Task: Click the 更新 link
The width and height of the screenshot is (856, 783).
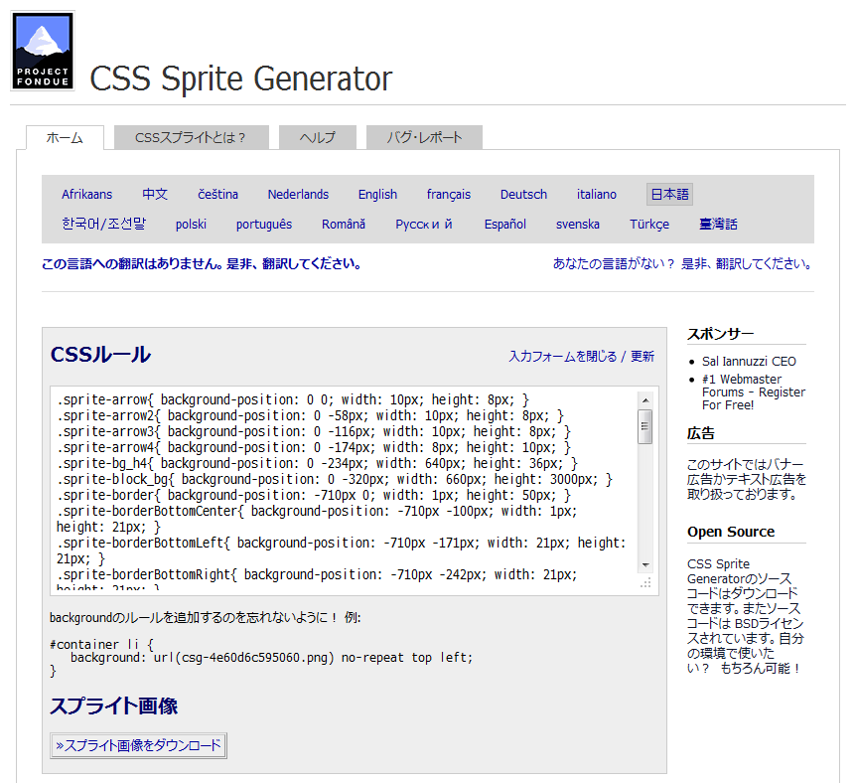Action: (x=642, y=357)
